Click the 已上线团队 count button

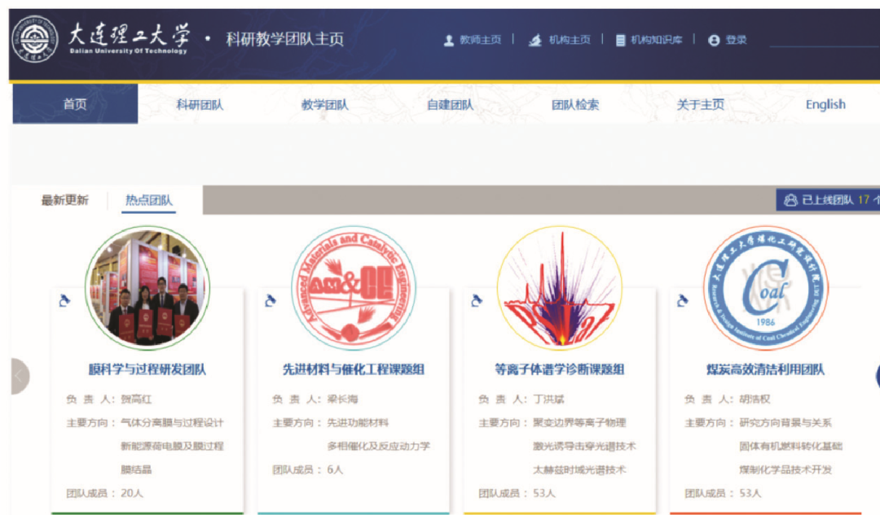(x=827, y=199)
